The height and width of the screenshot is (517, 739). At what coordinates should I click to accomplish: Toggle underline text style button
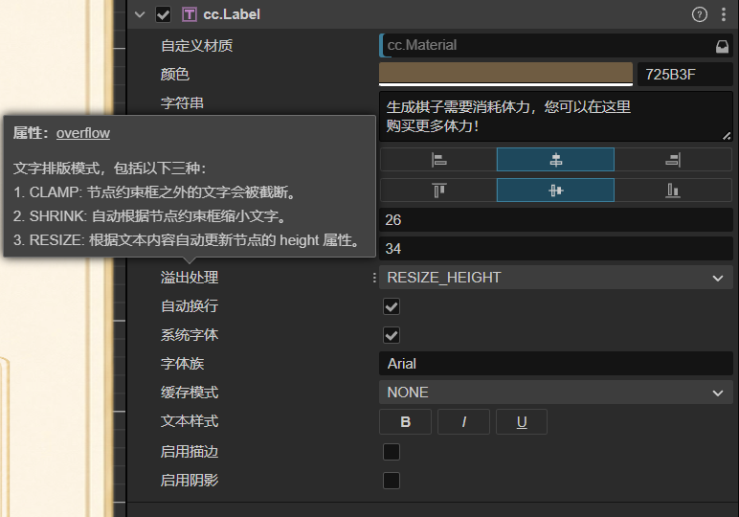pyautogui.click(x=522, y=422)
